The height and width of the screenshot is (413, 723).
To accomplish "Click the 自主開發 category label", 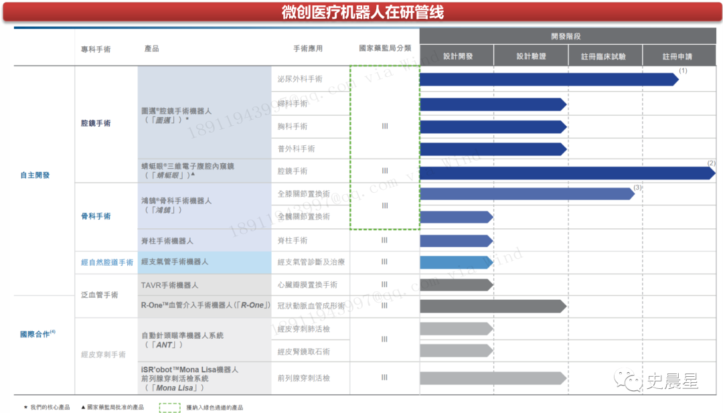I will coord(35,175).
